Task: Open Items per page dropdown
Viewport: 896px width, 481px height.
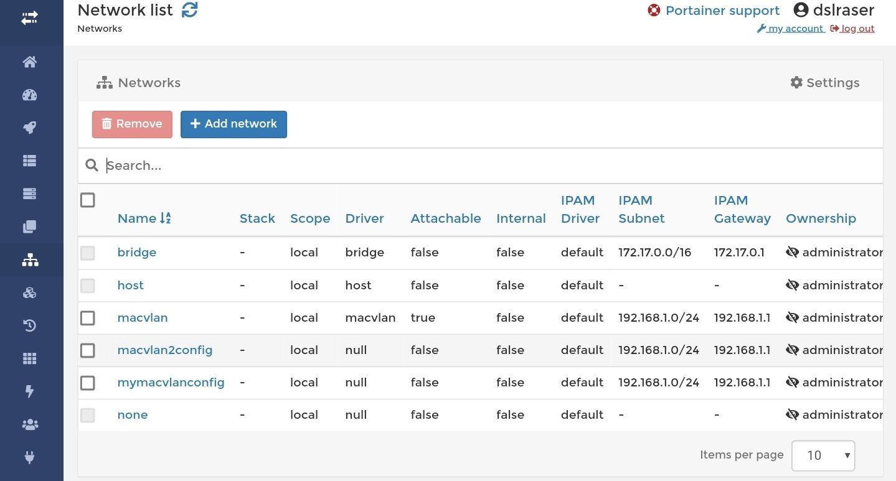Action: point(823,455)
